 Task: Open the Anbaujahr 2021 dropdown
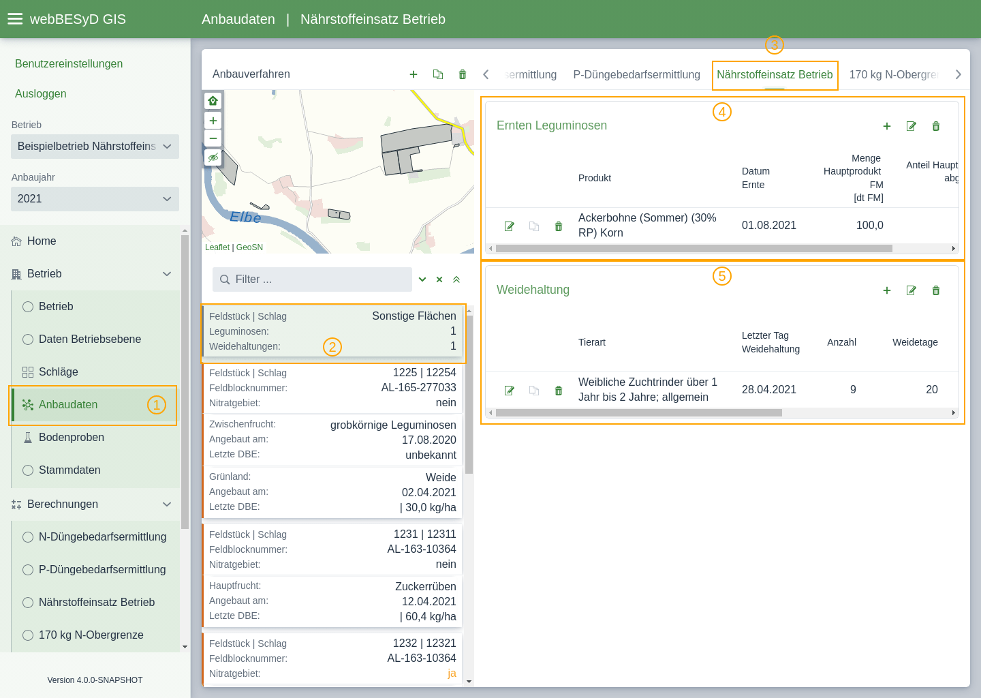click(x=95, y=199)
